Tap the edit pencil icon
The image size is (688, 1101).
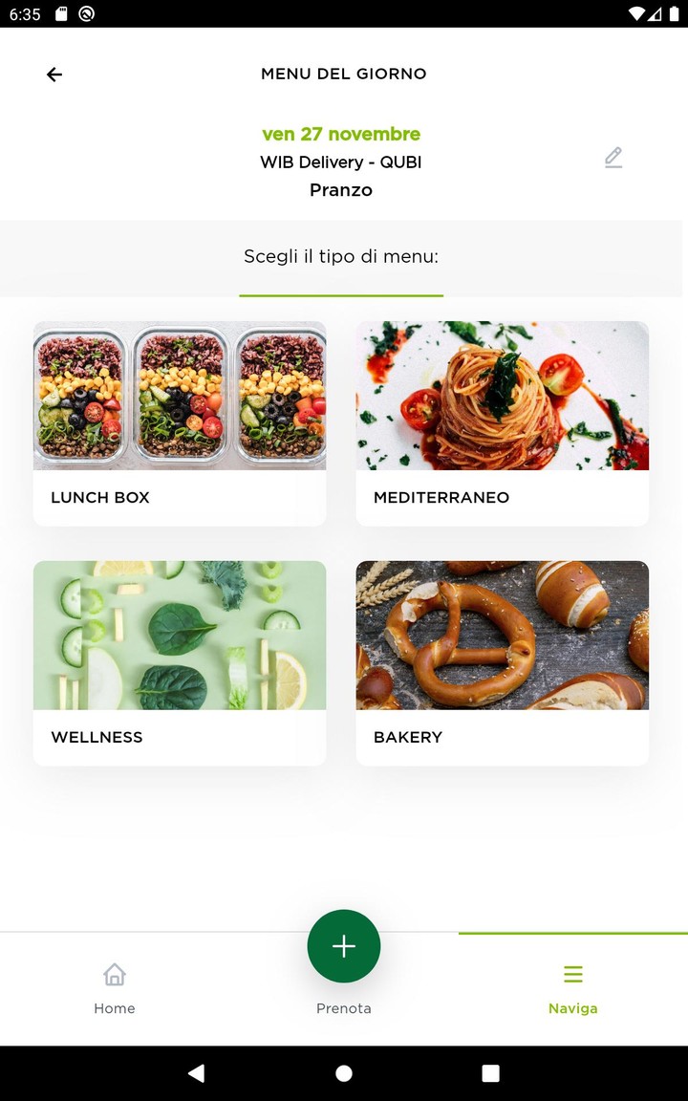pos(613,158)
